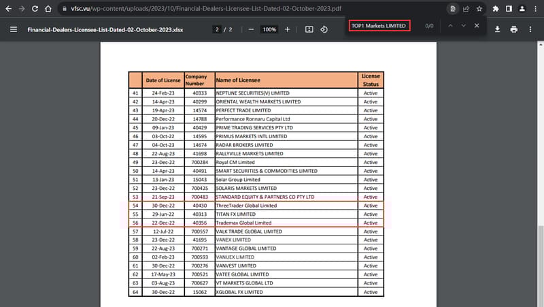This screenshot has height=307, width=544.
Task: Toggle the browser side panel
Action: [x=509, y=9]
